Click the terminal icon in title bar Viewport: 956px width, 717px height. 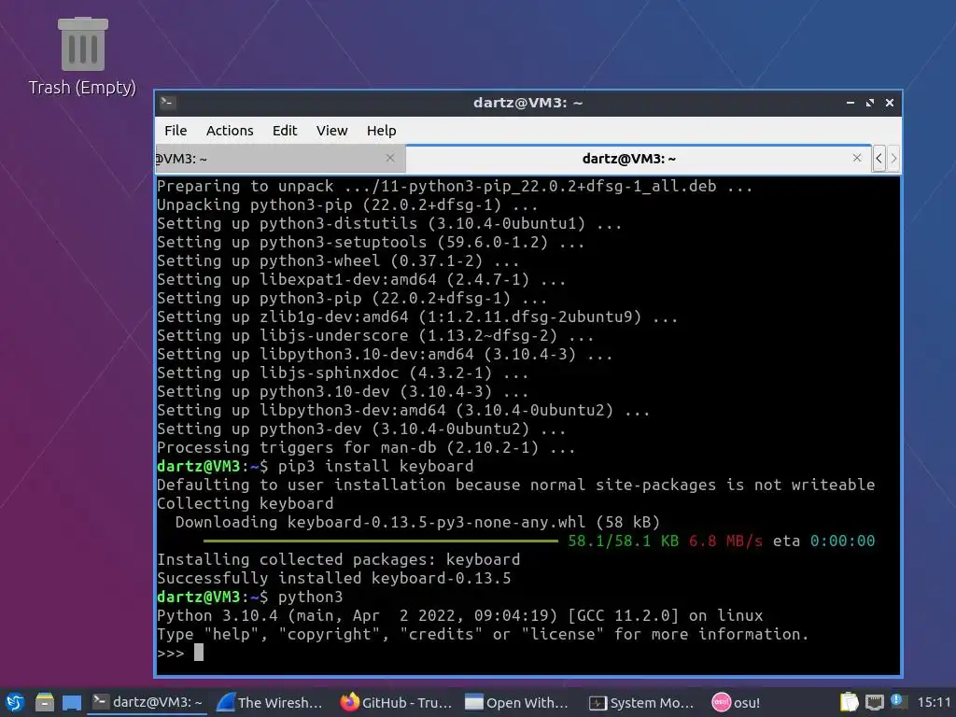pyautogui.click(x=168, y=103)
